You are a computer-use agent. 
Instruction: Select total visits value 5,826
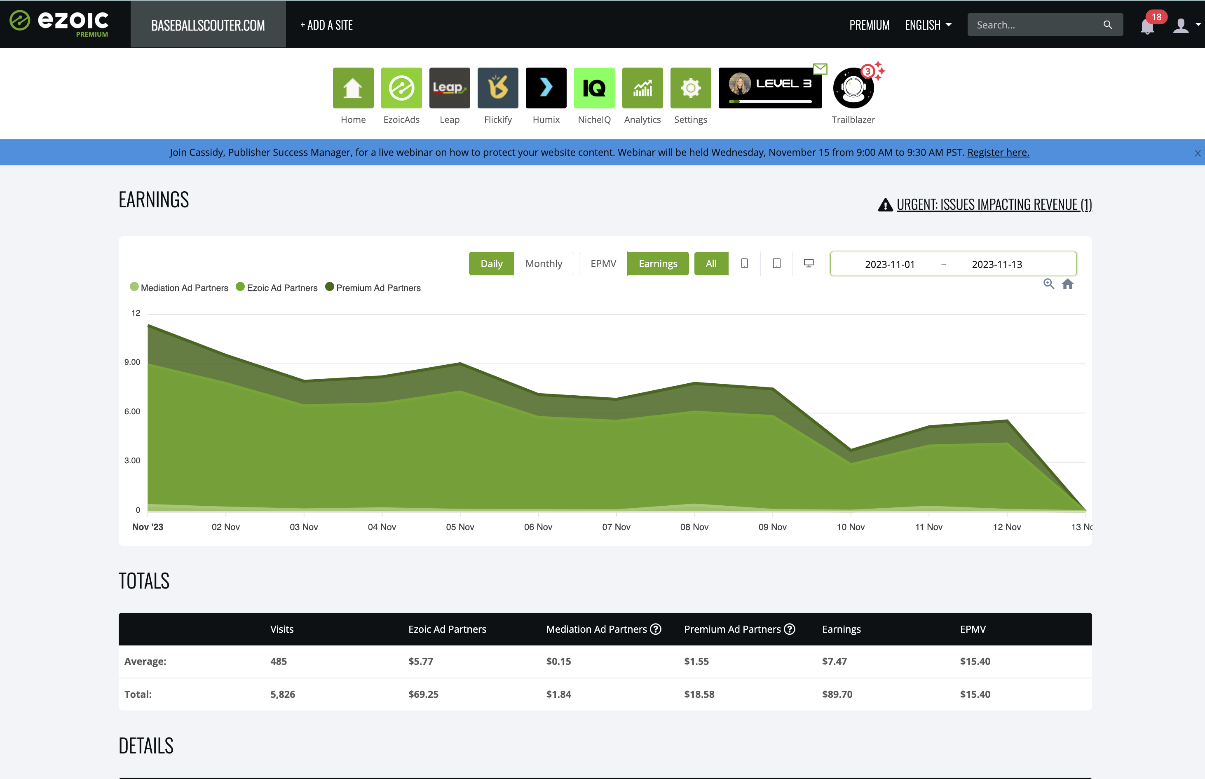283,694
